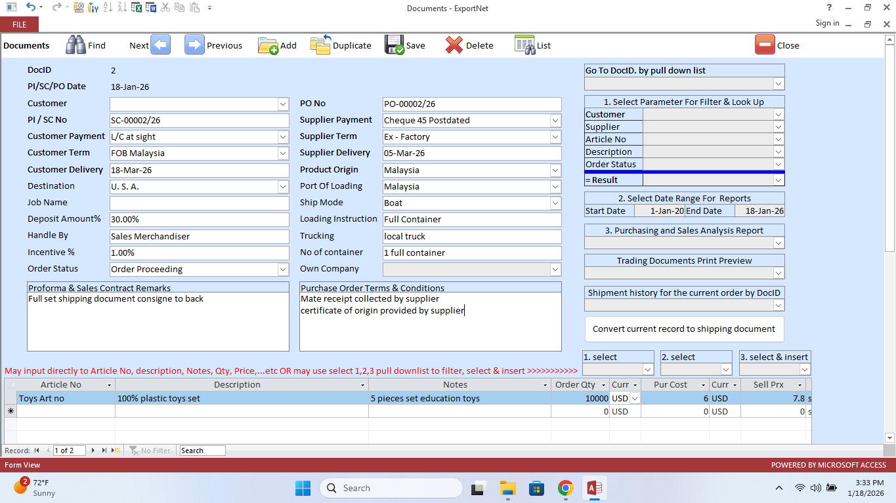Export the record to Excel via quick toolbar
The image size is (896, 503).
[x=135, y=7]
